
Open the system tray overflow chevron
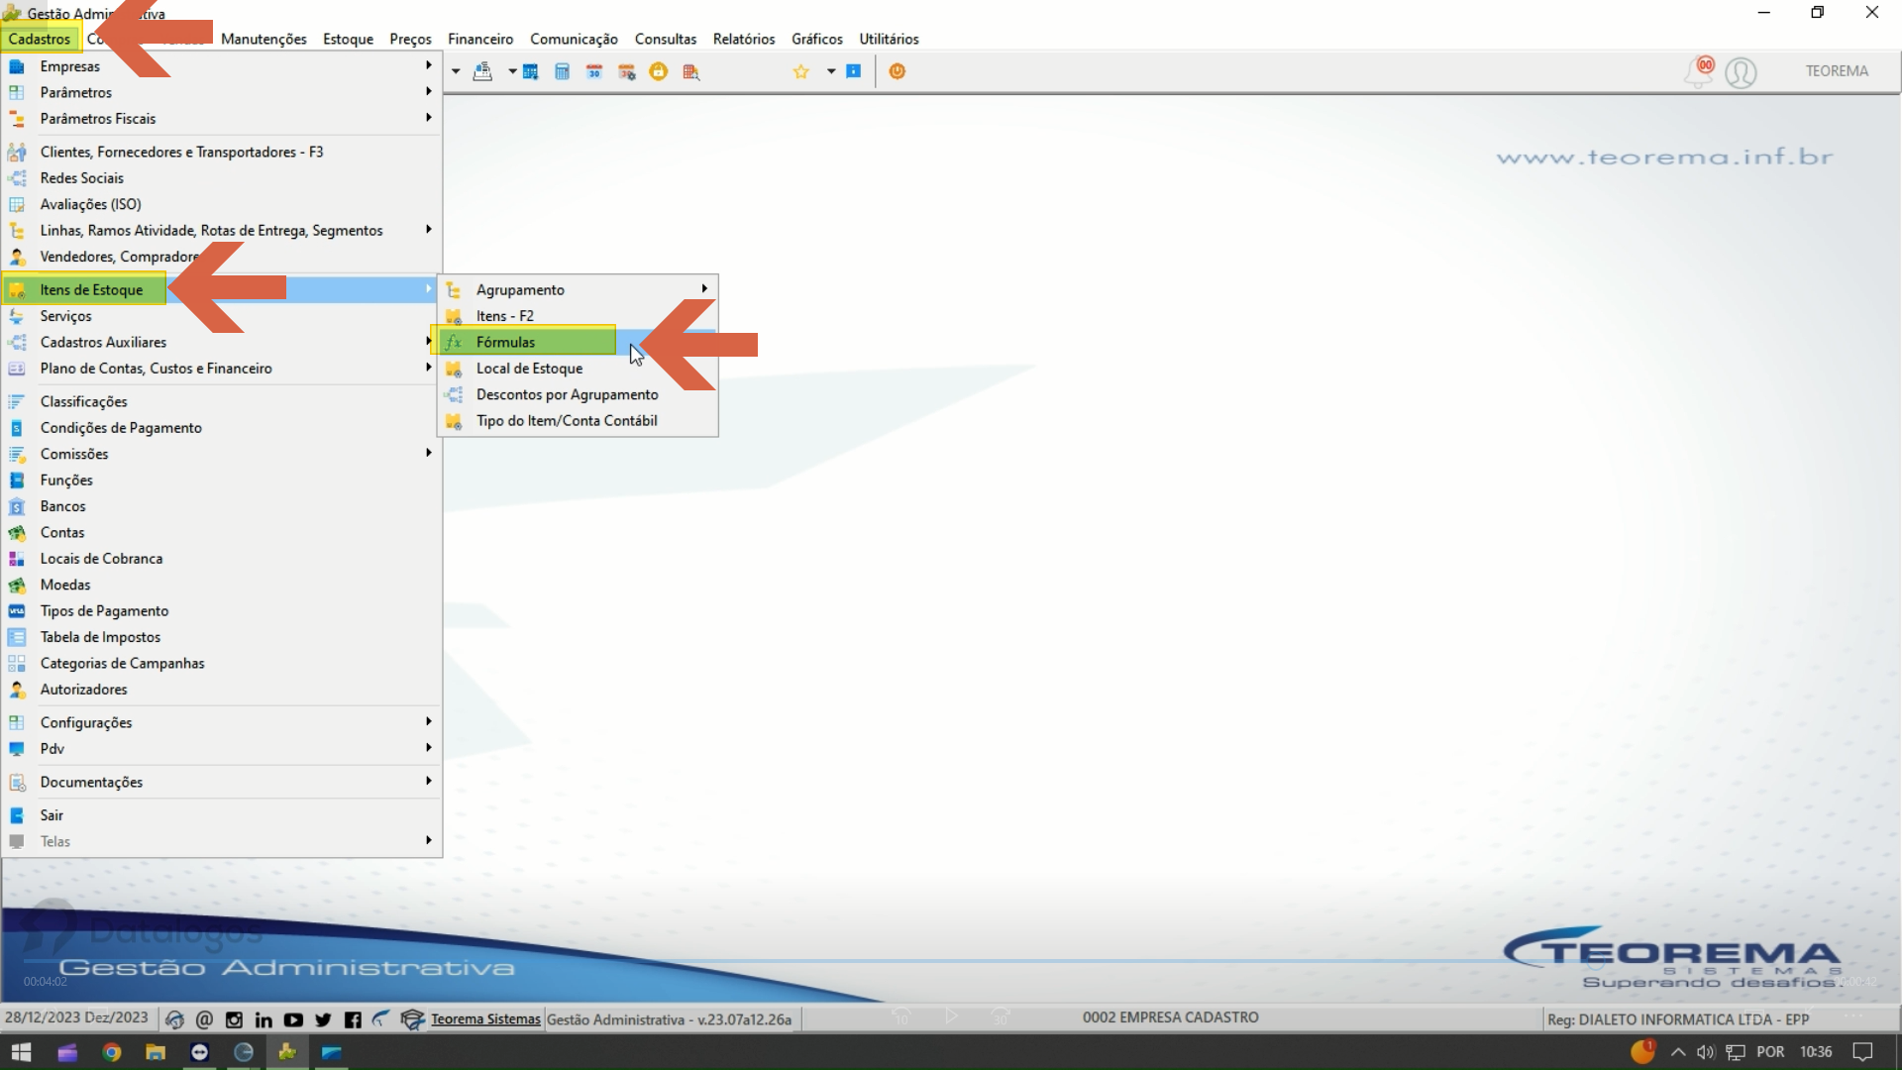point(1678,1052)
